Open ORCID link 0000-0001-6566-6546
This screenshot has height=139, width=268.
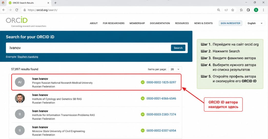(161, 98)
